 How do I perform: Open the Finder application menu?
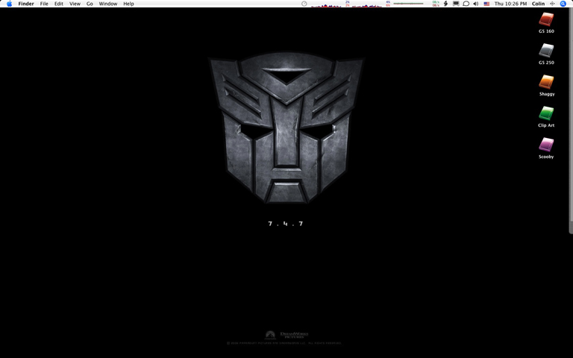[x=26, y=4]
